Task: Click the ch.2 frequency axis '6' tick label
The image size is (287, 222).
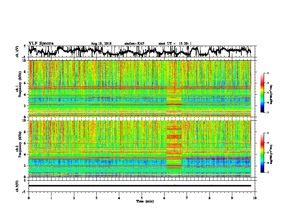Action: pyautogui.click(x=26, y=143)
